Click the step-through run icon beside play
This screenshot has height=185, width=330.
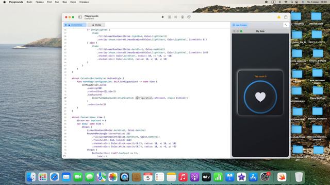click(169, 17)
